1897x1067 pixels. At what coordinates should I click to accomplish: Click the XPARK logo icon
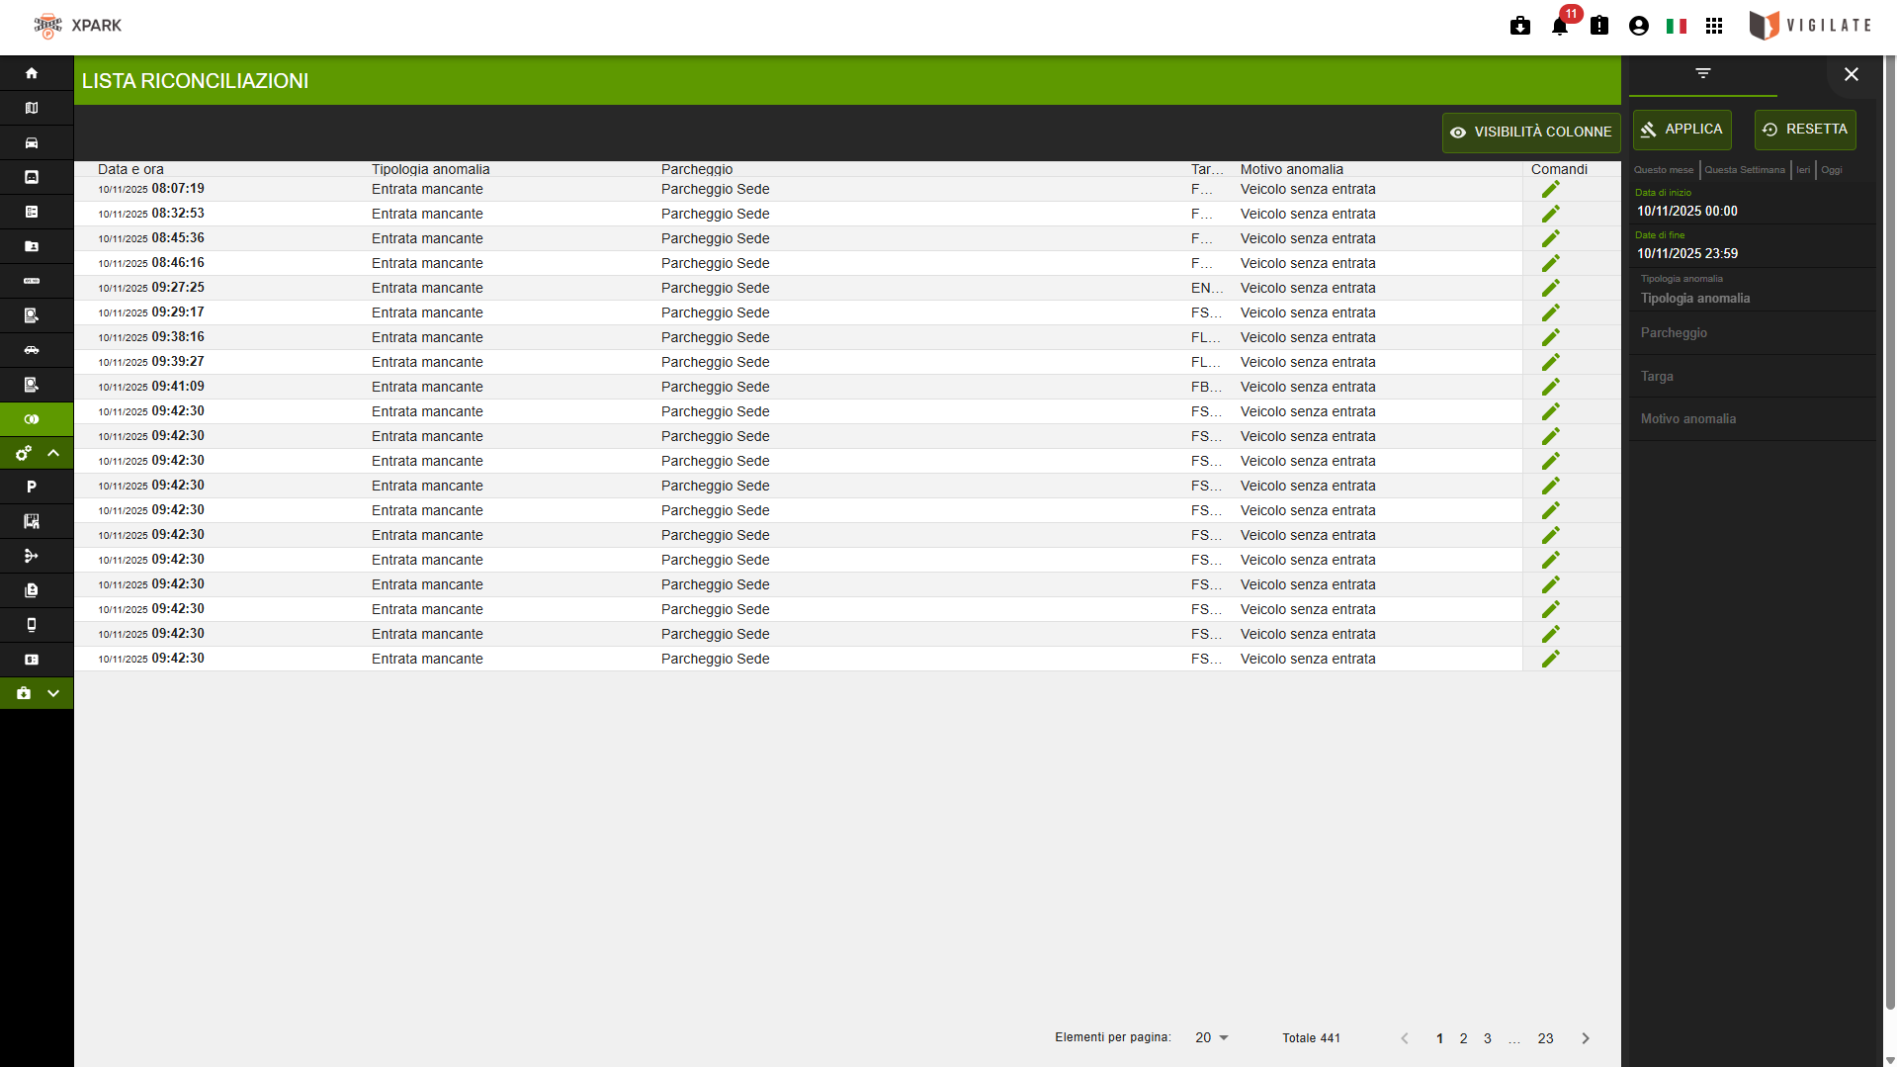47,26
